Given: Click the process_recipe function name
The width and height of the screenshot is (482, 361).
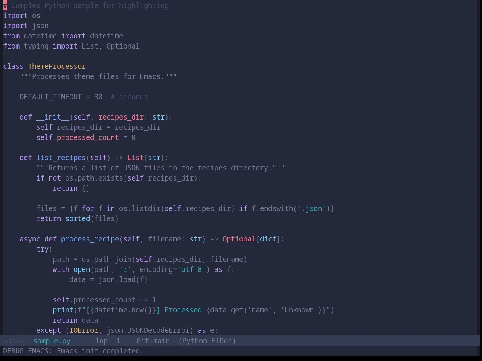Looking at the screenshot, I should click(90, 239).
